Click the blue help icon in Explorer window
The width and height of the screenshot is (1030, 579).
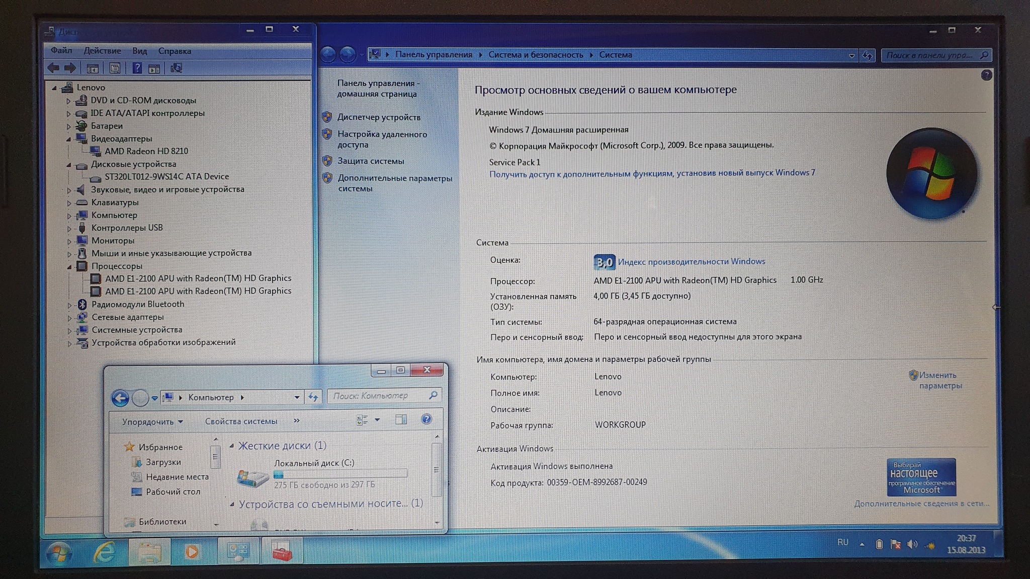[x=426, y=419]
